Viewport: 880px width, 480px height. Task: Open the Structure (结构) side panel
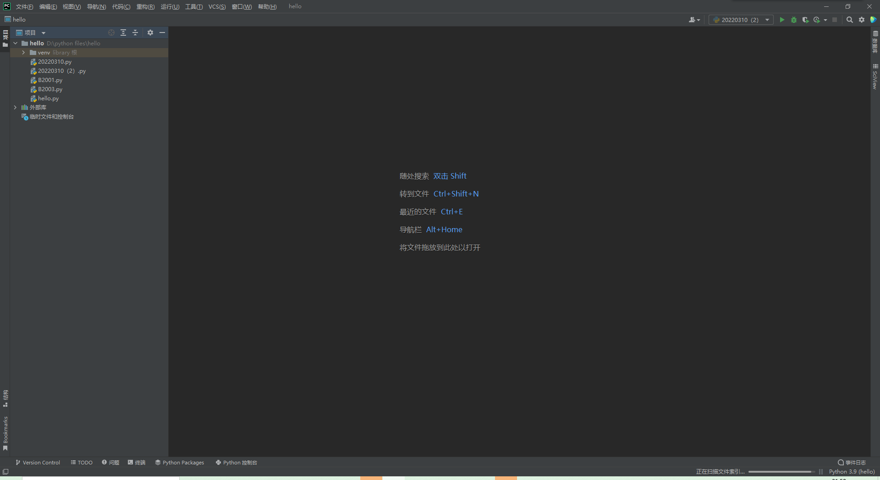click(x=5, y=398)
